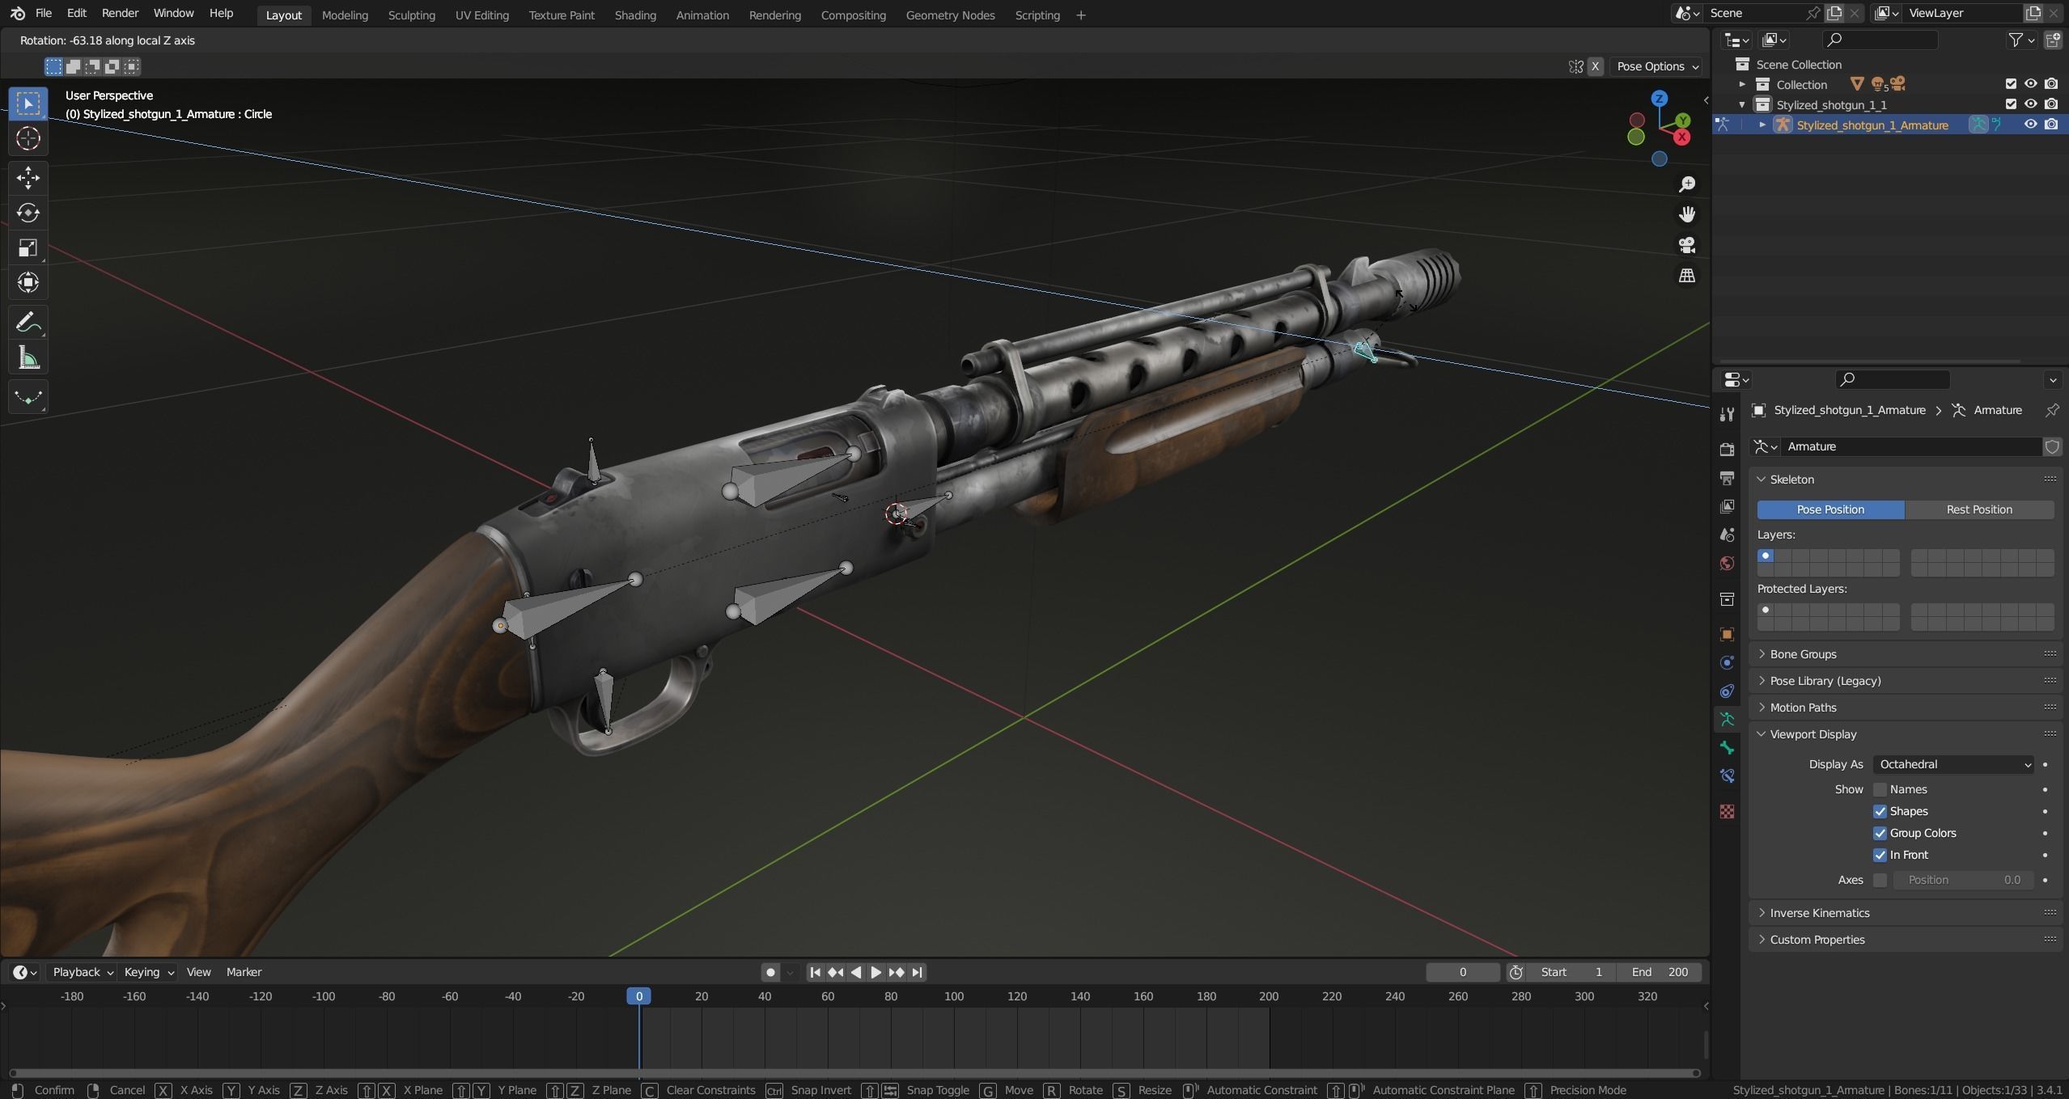The height and width of the screenshot is (1099, 2069).
Task: Open the Object Constraints properties tab
Action: (x=1727, y=691)
